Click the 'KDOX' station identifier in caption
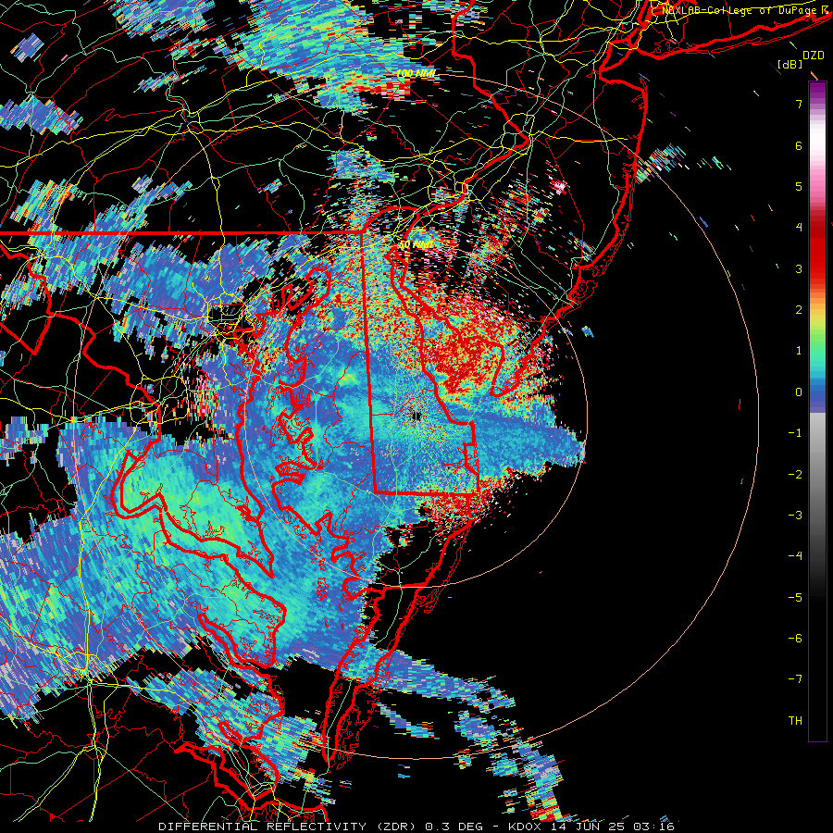The width and height of the screenshot is (833, 833). pos(526,827)
